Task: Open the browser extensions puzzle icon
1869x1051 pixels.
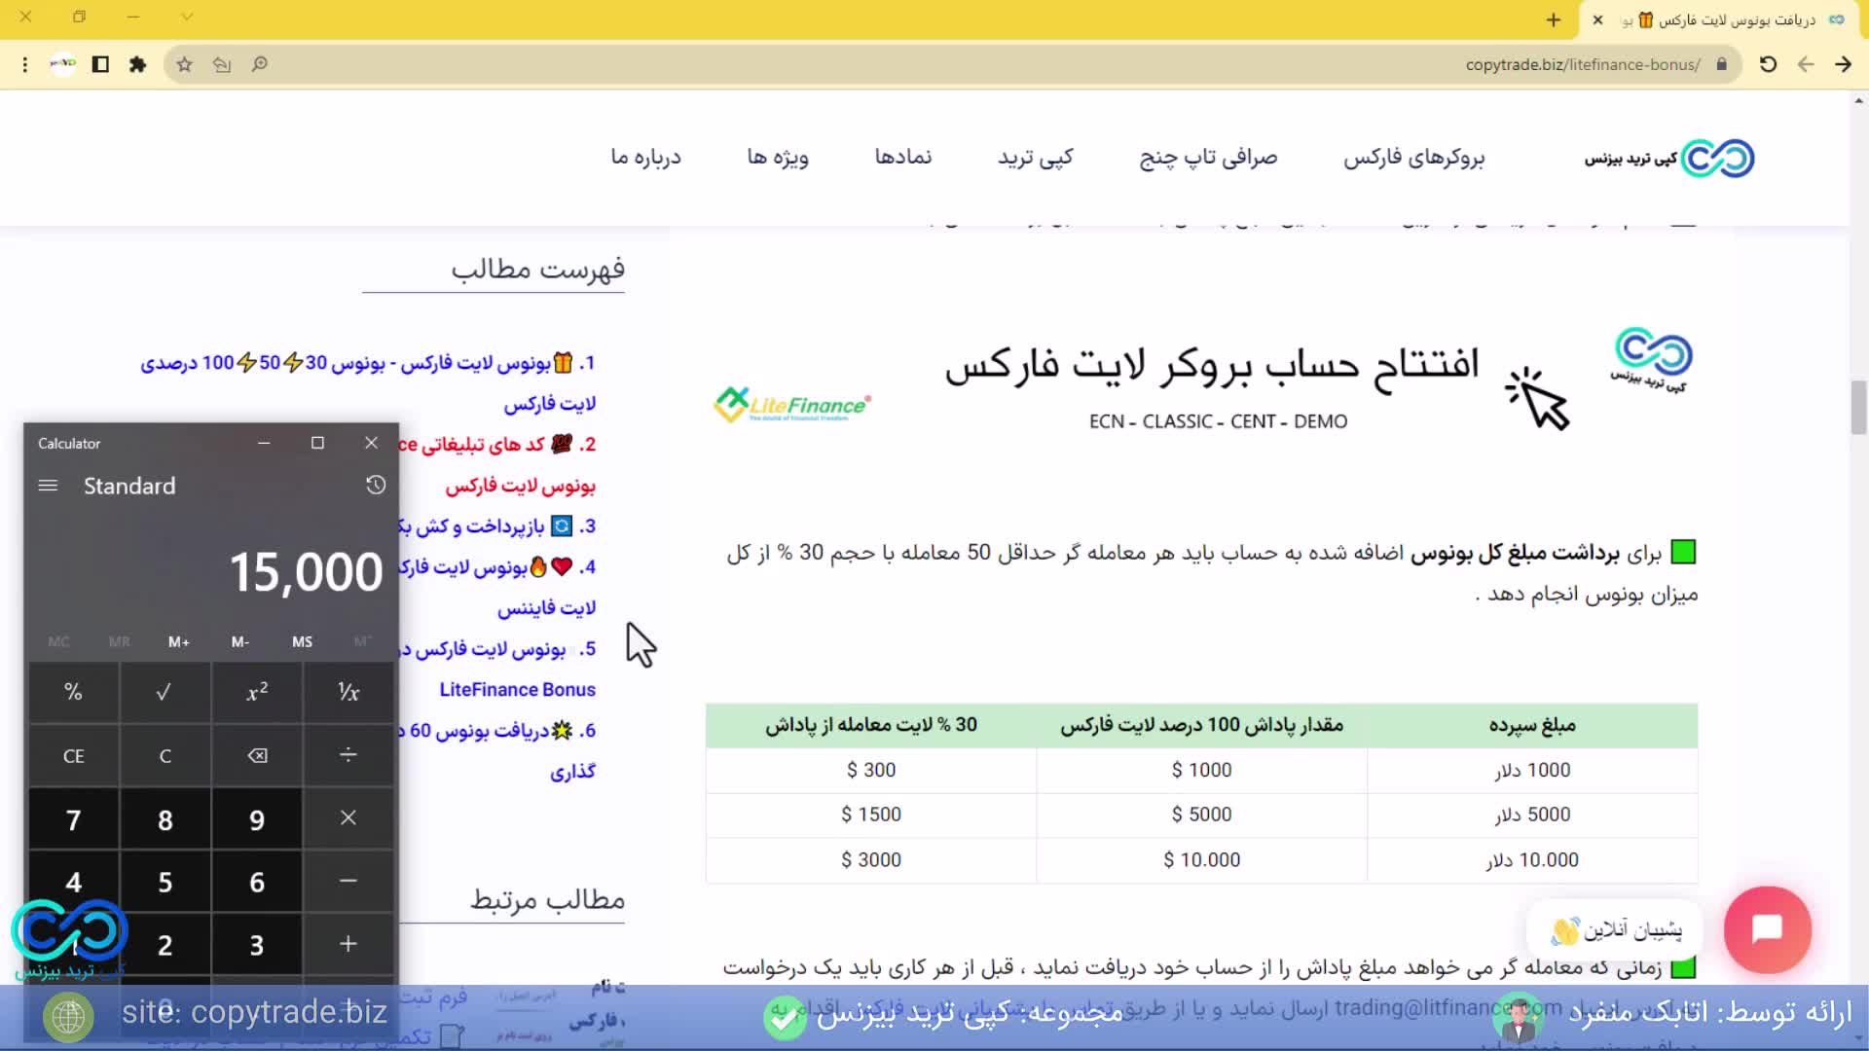Action: coord(137,64)
